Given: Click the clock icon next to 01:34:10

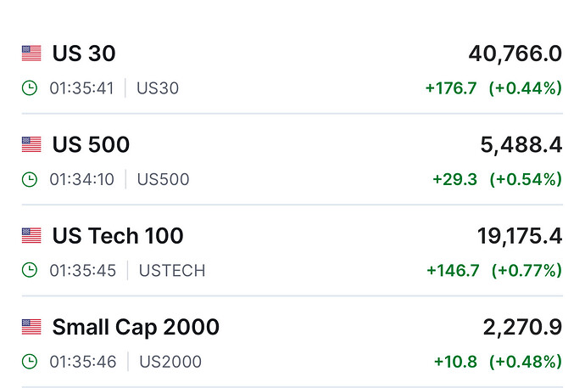Looking at the screenshot, I should point(30,179).
